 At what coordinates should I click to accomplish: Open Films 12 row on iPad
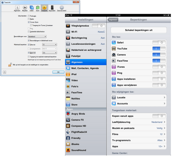click(x=139, y=134)
